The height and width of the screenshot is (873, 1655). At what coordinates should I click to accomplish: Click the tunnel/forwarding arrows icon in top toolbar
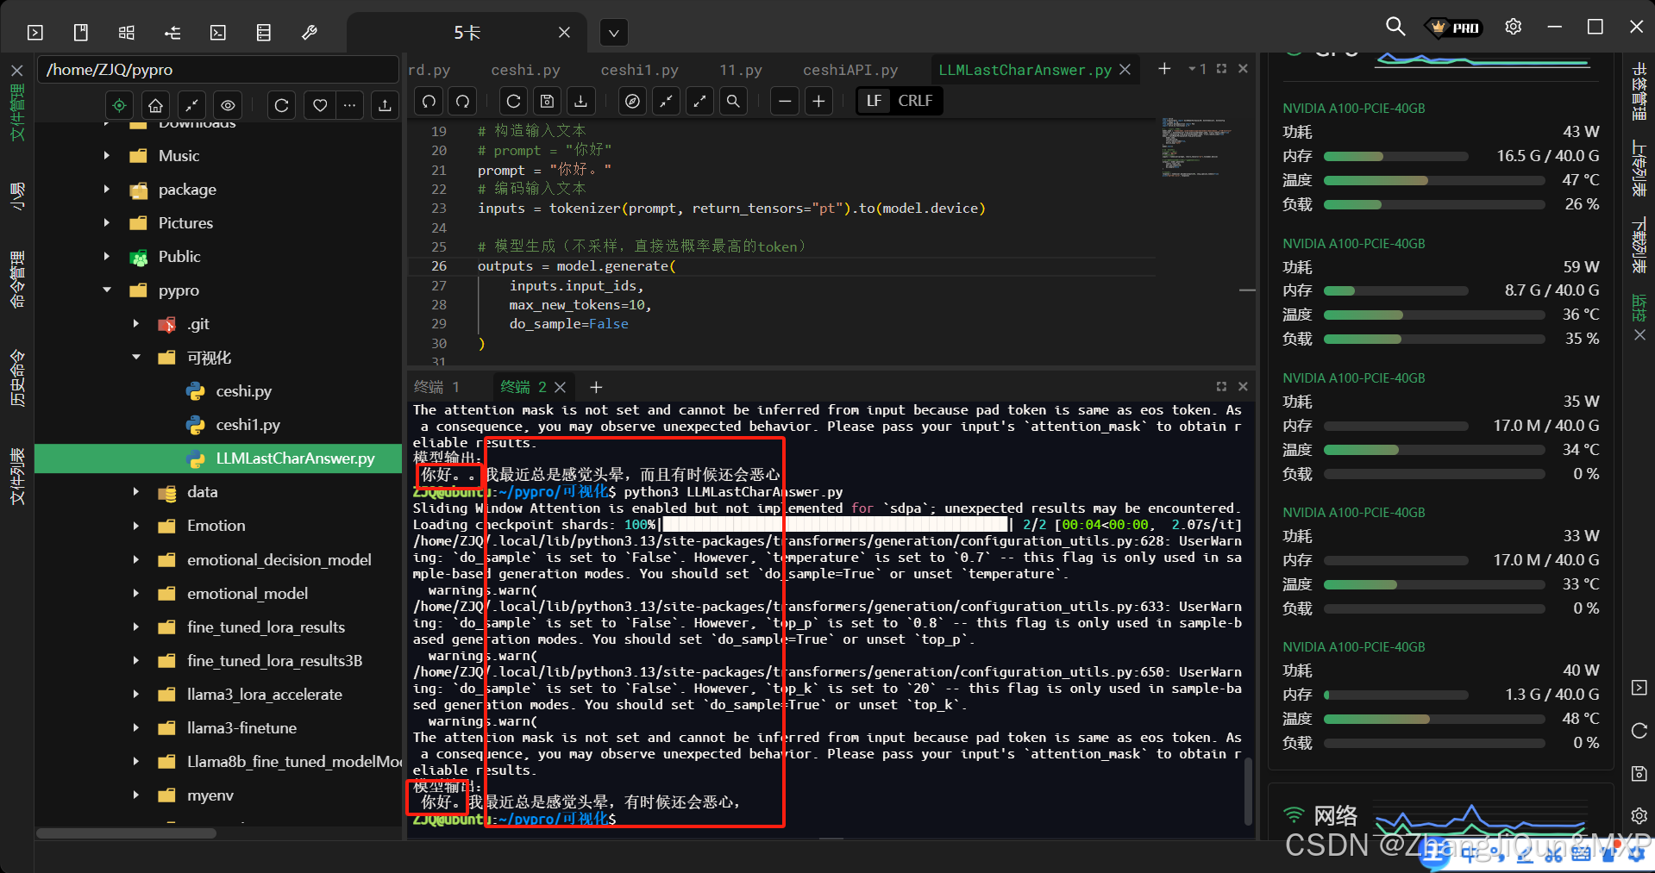tap(172, 33)
